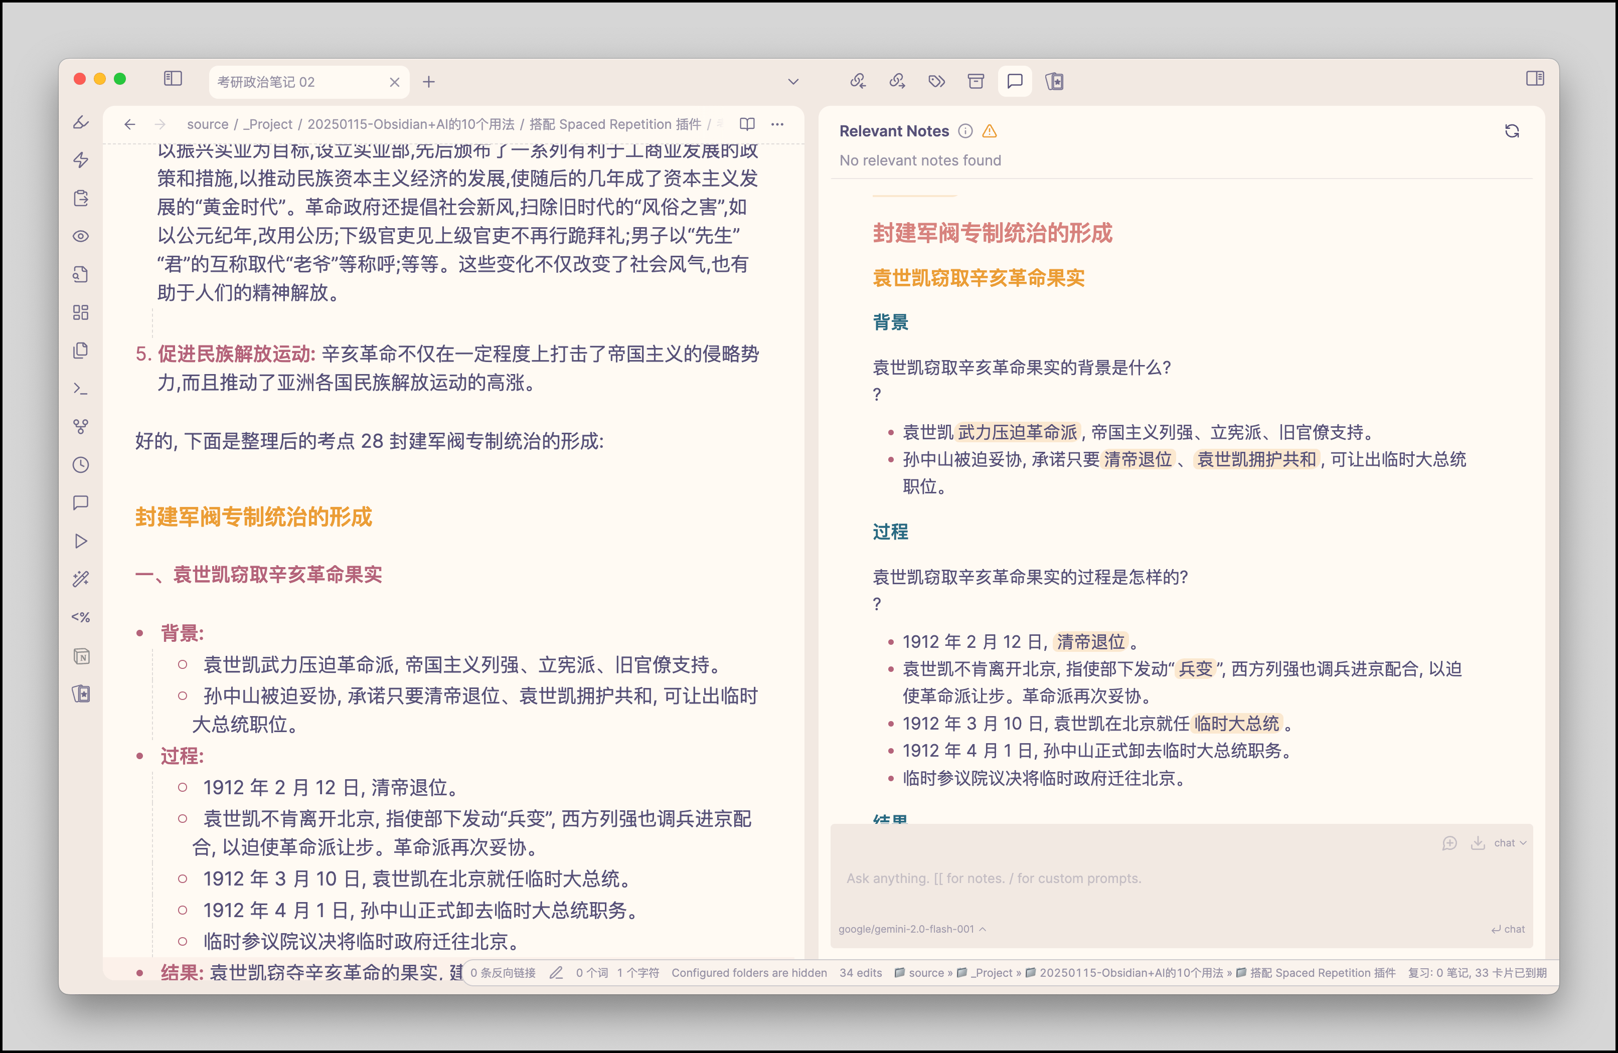This screenshot has height=1053, width=1618.
Task: Toggle editing mode pencil in status bar
Action: (556, 973)
